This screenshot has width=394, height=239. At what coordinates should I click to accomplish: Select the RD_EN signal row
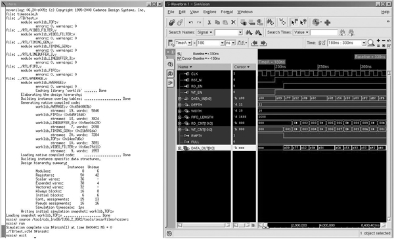pyautogui.click(x=204, y=86)
